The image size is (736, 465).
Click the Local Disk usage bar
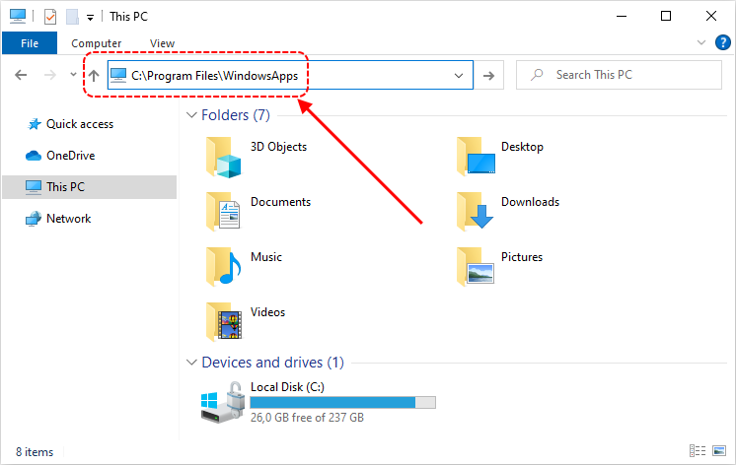tap(342, 403)
